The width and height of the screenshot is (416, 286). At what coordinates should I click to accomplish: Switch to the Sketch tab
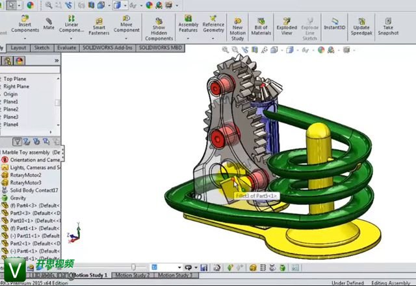[42, 48]
